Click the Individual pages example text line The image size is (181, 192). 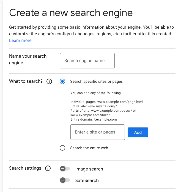click(x=107, y=102)
